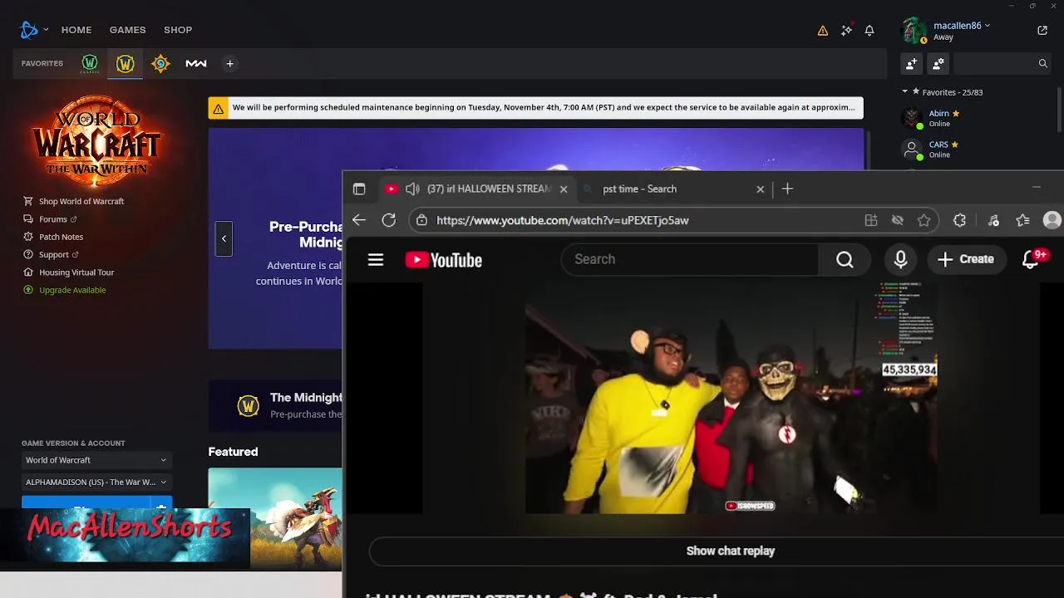This screenshot has height=598, width=1064.
Task: Close the HALLOWEEN STREAM tab
Action: click(564, 189)
